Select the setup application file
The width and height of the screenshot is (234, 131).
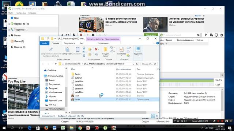77,99
